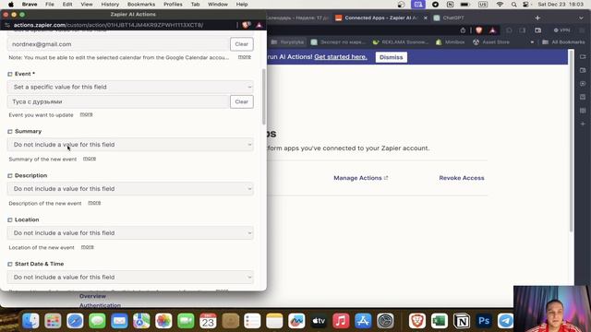591x332 pixels.
Task: Open Launchpad in the dock
Action: coord(53,321)
